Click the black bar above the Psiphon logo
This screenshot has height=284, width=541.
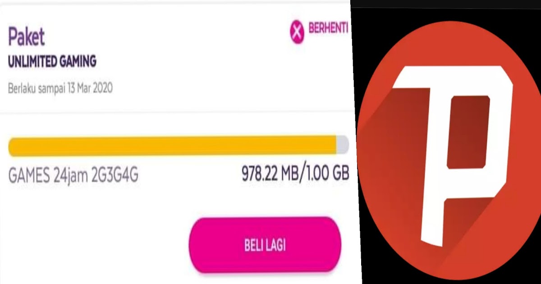(x=446, y=4)
